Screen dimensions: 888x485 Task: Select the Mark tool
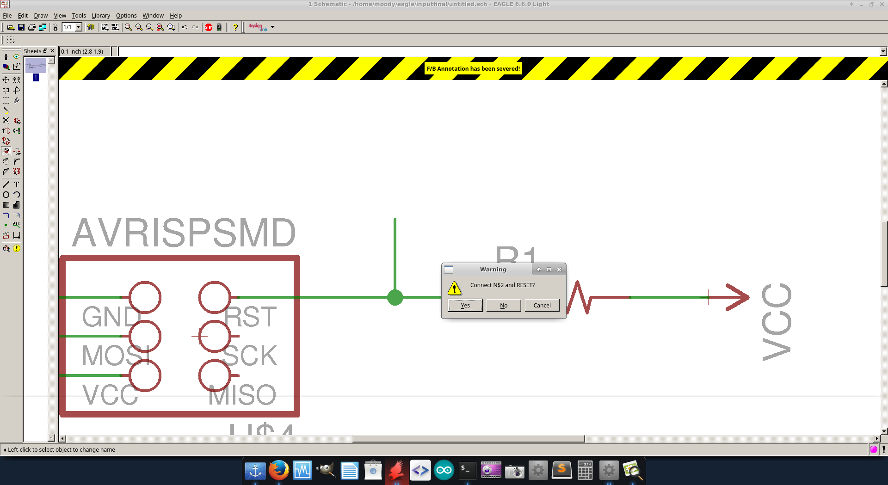click(x=17, y=67)
